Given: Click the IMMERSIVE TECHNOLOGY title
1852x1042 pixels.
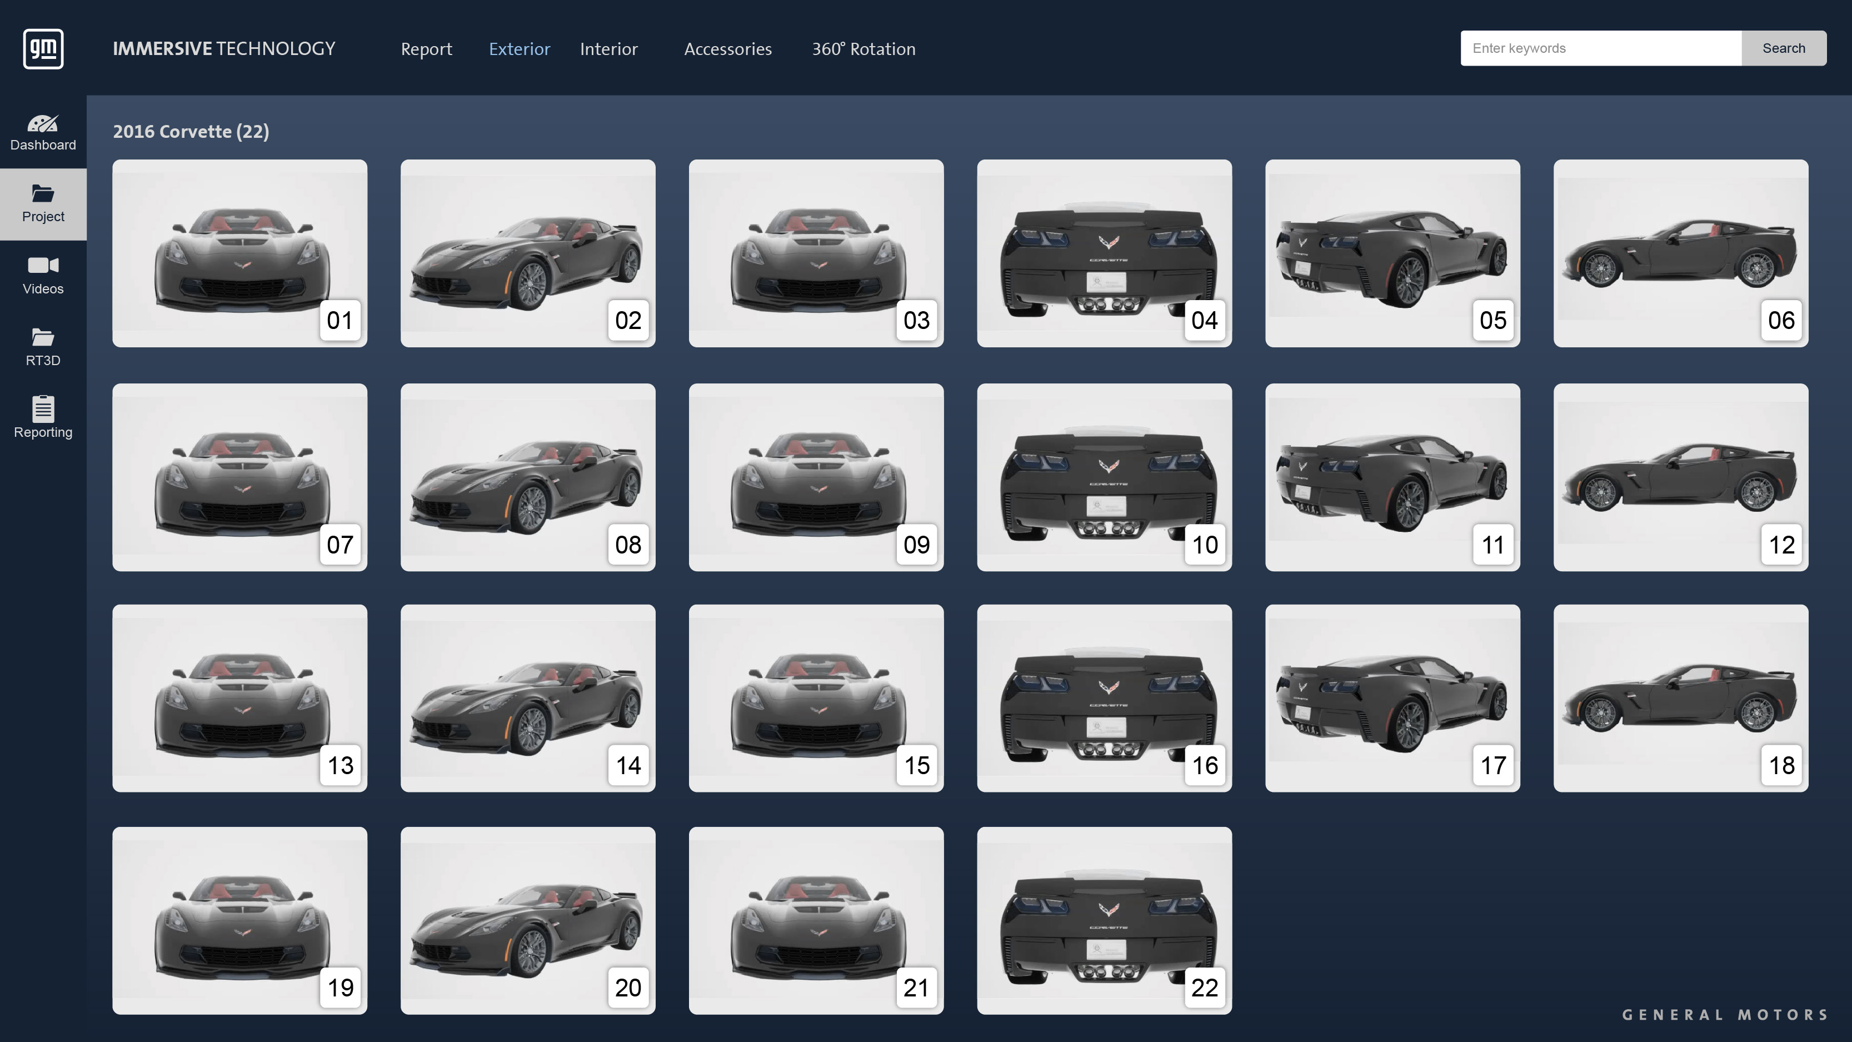Looking at the screenshot, I should 223,48.
